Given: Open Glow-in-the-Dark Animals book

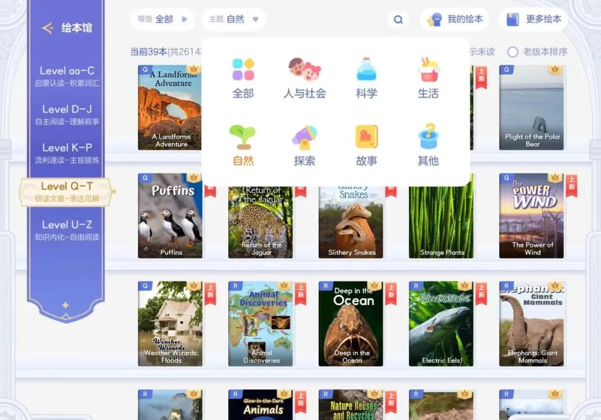Looking at the screenshot, I should pos(260,404).
